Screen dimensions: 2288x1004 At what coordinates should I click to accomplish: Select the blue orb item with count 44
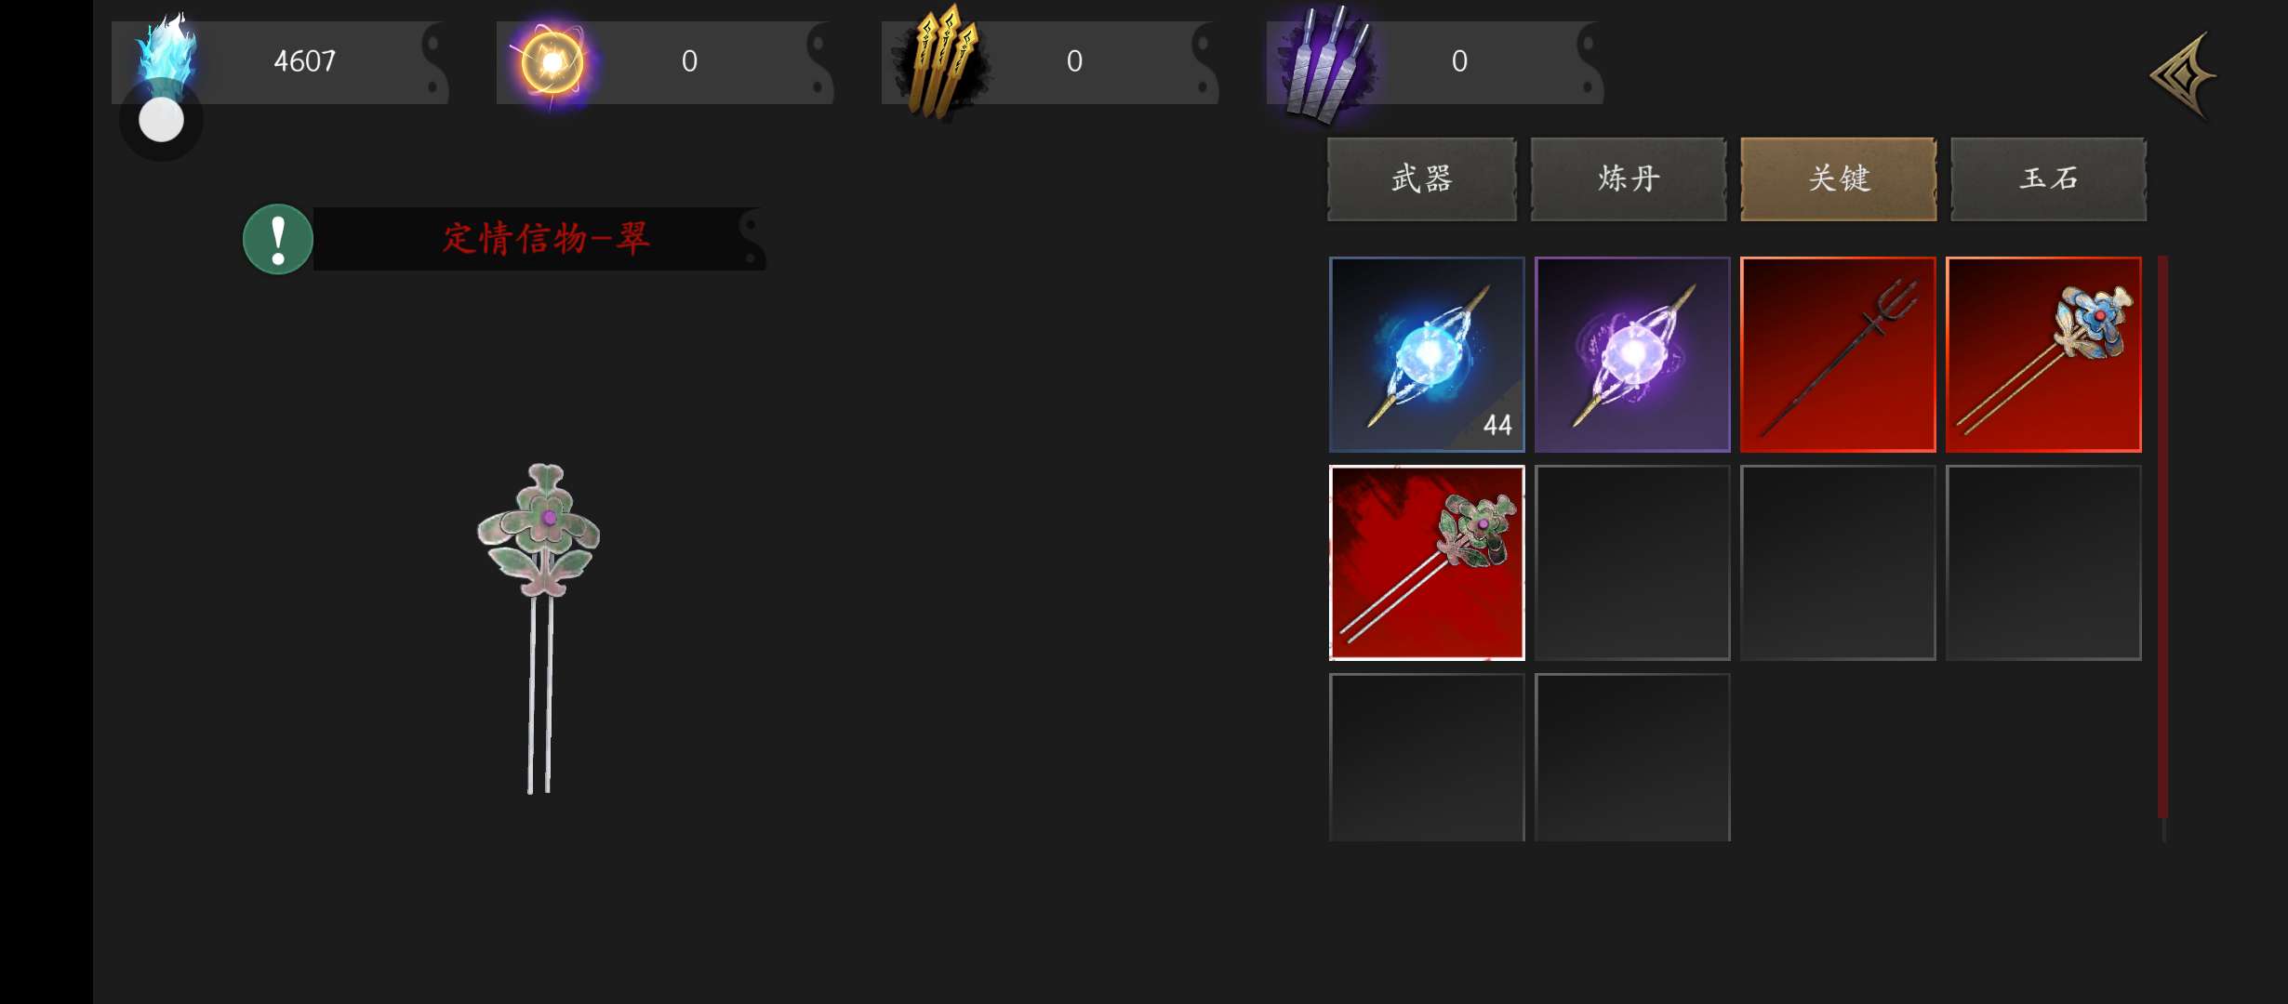(1427, 354)
